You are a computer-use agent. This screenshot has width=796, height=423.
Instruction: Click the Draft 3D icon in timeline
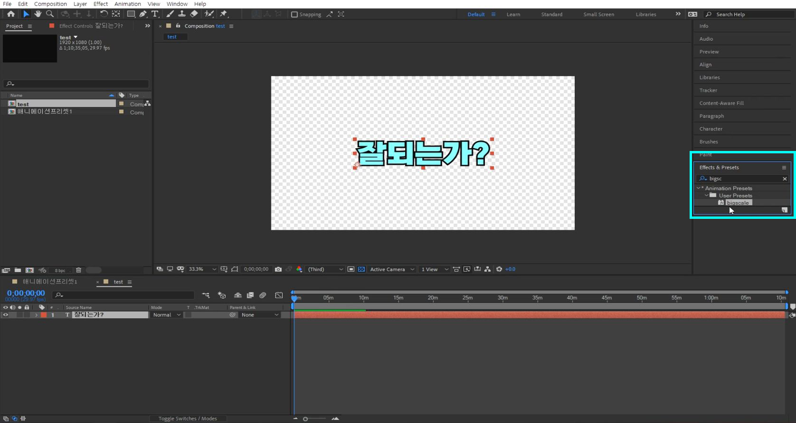(222, 295)
